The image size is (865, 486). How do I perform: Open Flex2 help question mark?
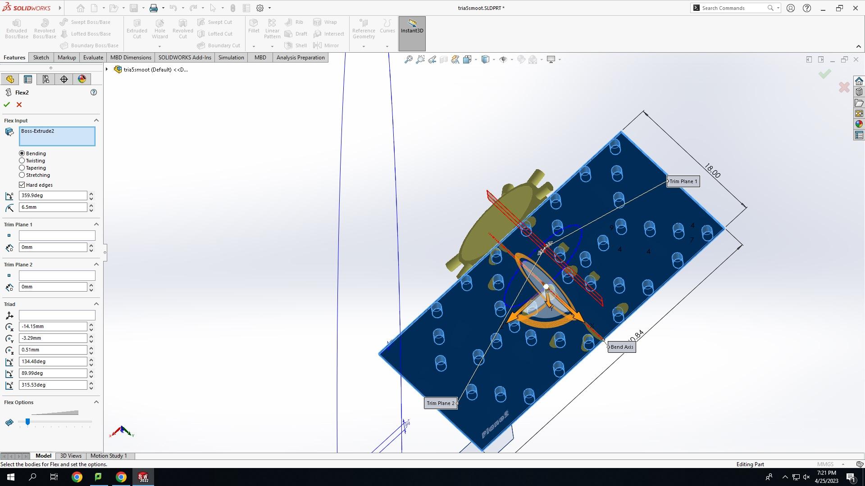[94, 92]
